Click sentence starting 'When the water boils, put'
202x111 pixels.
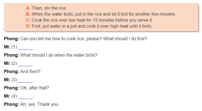click(x=104, y=14)
